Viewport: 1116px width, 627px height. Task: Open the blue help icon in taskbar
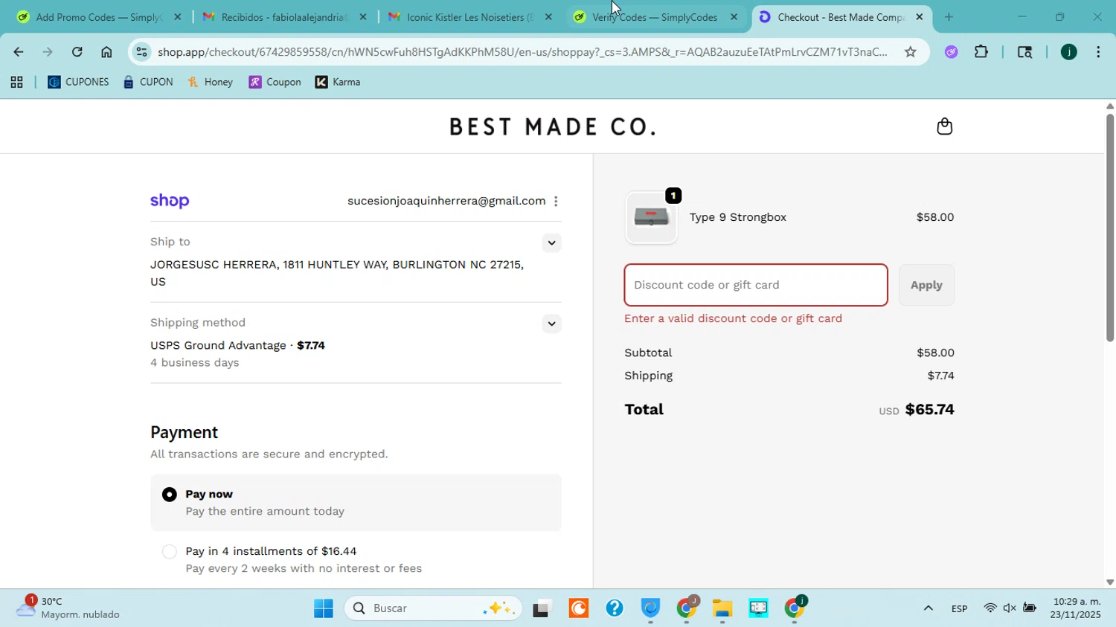[x=615, y=609]
